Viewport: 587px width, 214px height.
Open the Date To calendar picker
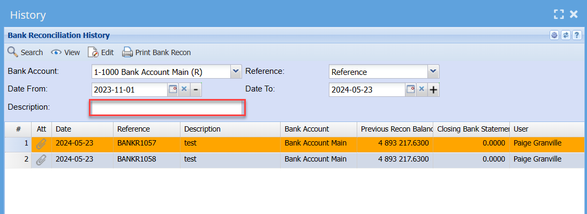[x=410, y=89]
